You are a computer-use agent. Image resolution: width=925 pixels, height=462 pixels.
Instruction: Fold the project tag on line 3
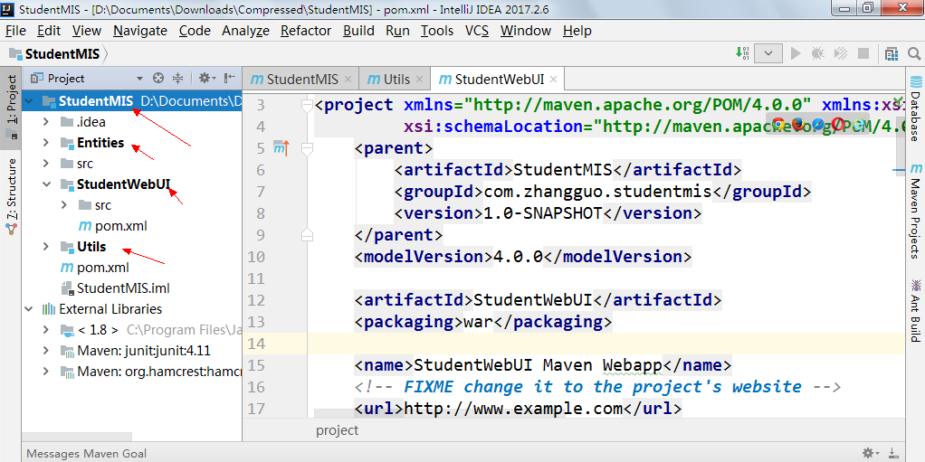coord(306,105)
